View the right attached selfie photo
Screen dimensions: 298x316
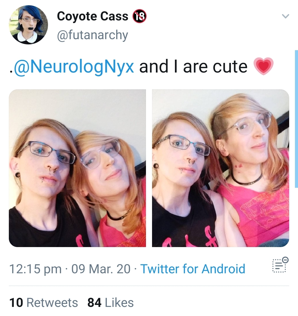coord(220,168)
